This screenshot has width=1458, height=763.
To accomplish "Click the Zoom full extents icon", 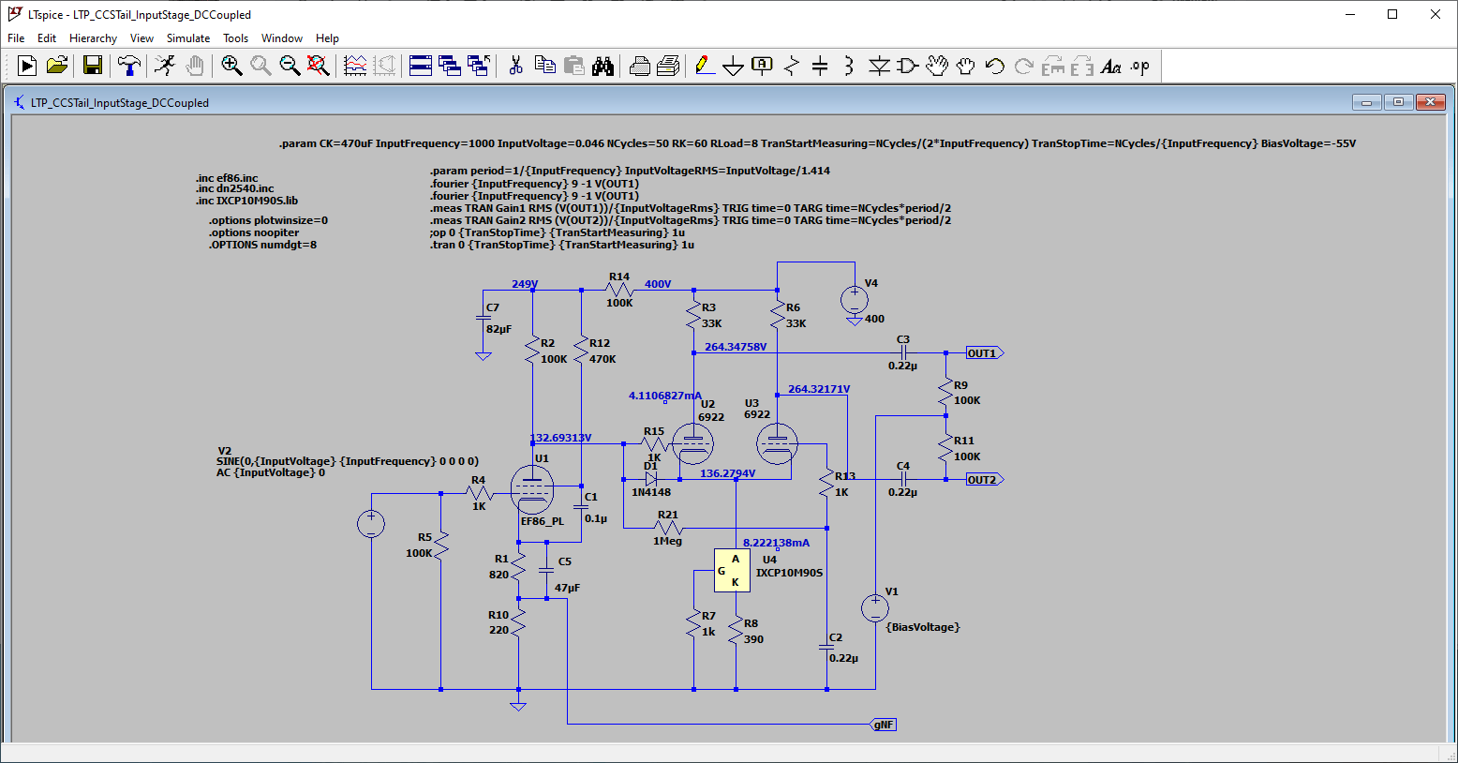I will tap(319, 66).
